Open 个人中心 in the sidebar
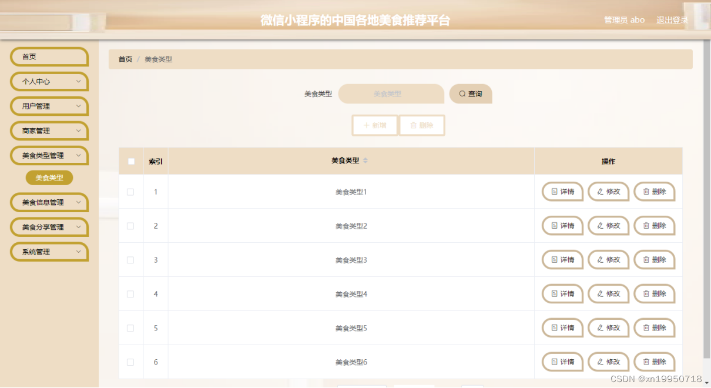The image size is (711, 388). click(49, 82)
